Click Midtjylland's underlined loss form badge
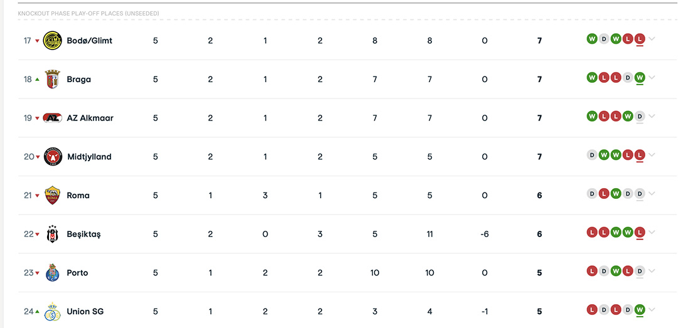Screen dimensions: 678x328 point(640,155)
